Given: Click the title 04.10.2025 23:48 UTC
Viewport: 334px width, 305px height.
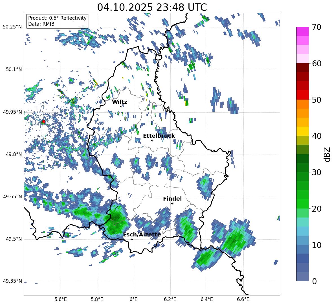Looking at the screenshot, I should click(x=152, y=7).
